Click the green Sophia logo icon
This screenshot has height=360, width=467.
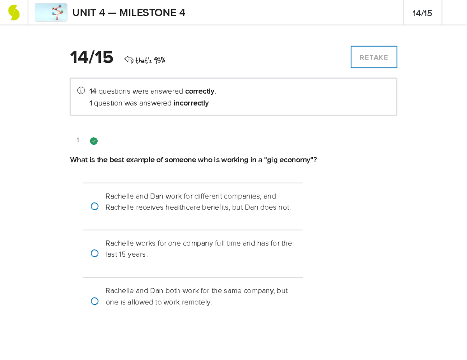(x=14, y=12)
